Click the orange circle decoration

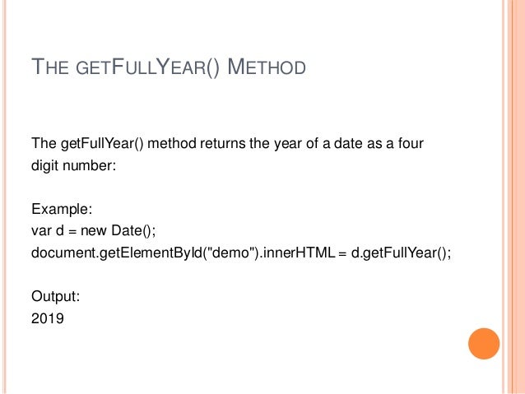[x=484, y=344]
